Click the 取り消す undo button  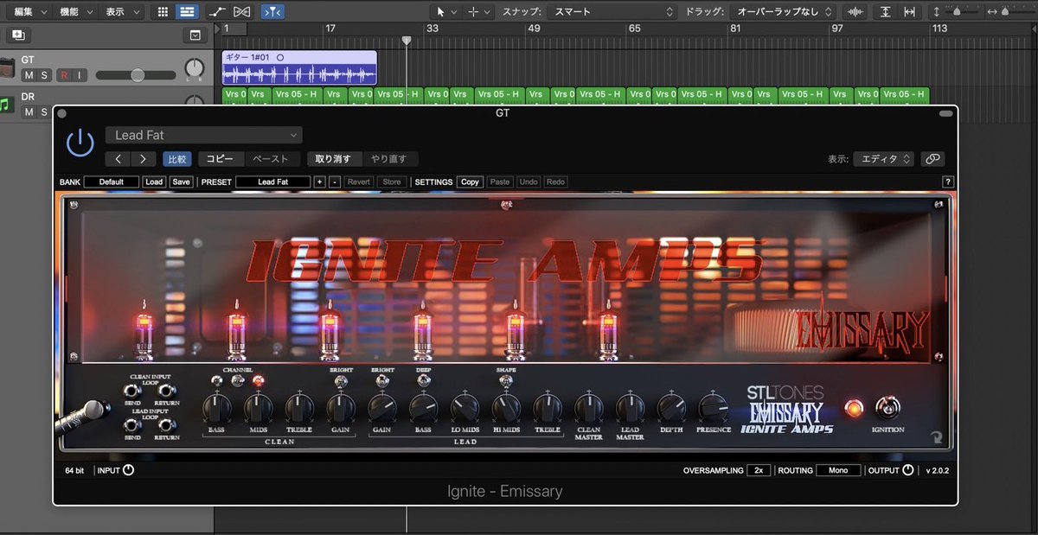(333, 159)
